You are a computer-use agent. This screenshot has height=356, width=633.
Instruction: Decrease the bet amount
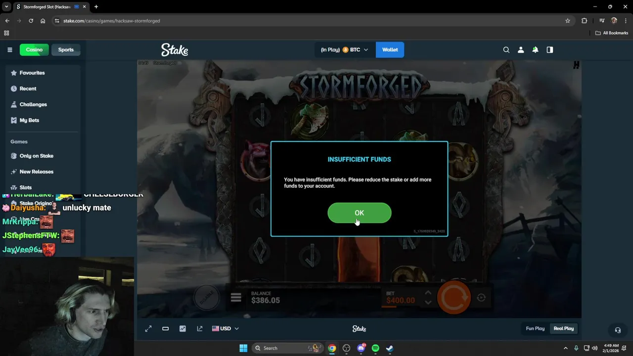tap(428, 302)
